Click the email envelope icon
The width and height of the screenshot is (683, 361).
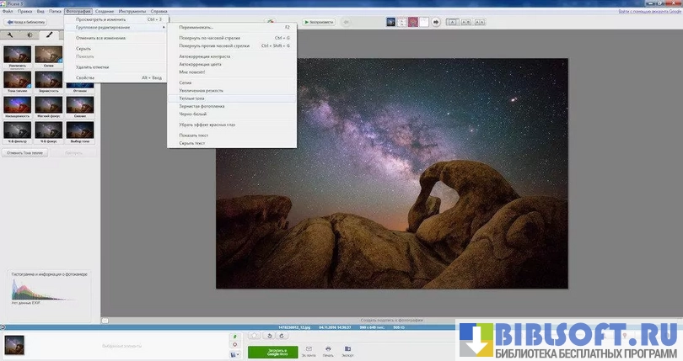click(309, 348)
